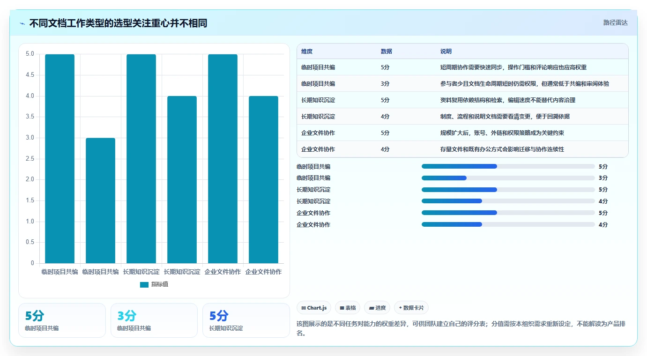Click the 2.5 y-axis tick label
The height and width of the screenshot is (356, 647).
(x=30, y=158)
